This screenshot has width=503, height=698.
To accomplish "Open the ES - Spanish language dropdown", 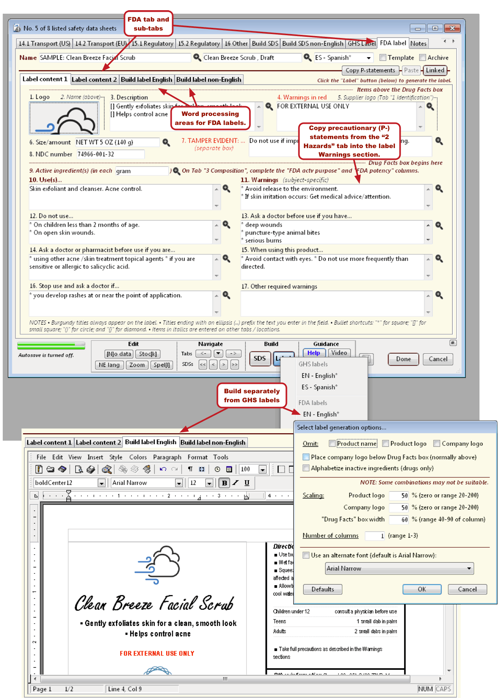I will [x=369, y=58].
